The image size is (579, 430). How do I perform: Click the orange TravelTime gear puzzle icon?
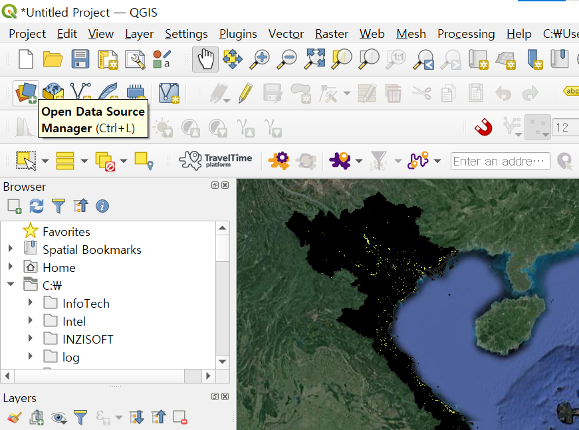tap(279, 161)
